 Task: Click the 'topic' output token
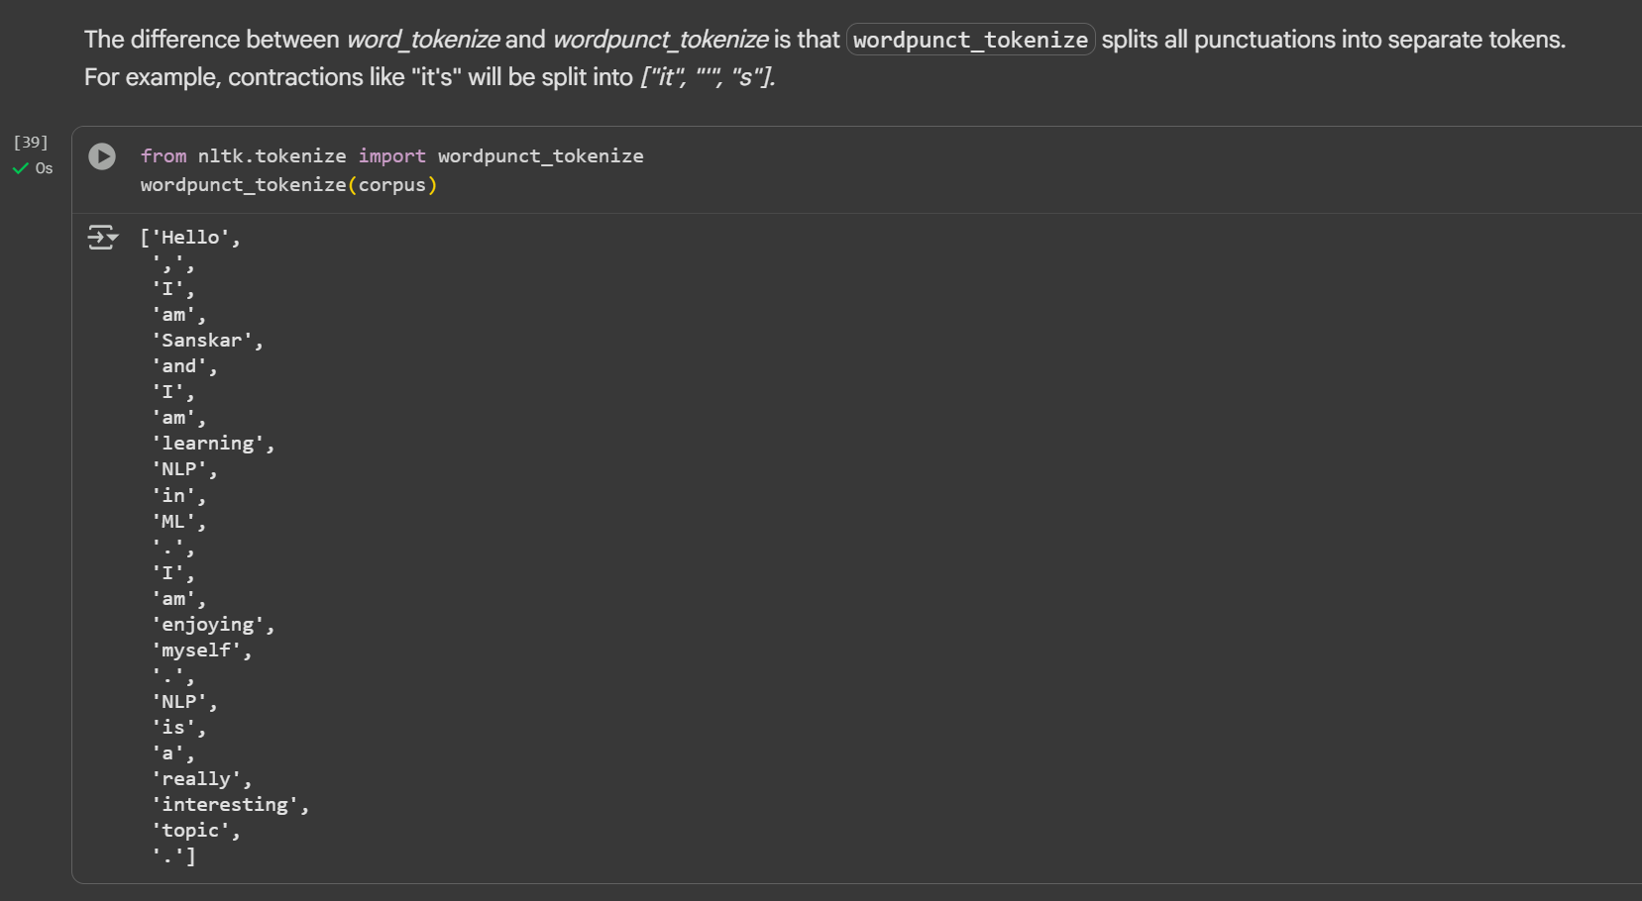(x=190, y=831)
